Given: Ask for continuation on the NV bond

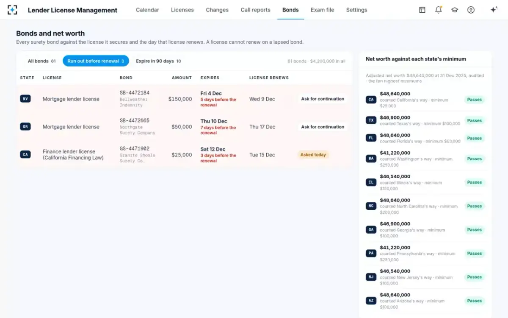Looking at the screenshot, I should click(323, 99).
